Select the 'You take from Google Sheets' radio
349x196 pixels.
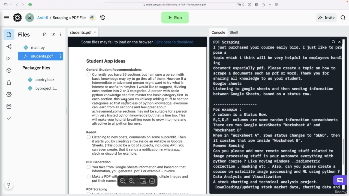point(88,167)
